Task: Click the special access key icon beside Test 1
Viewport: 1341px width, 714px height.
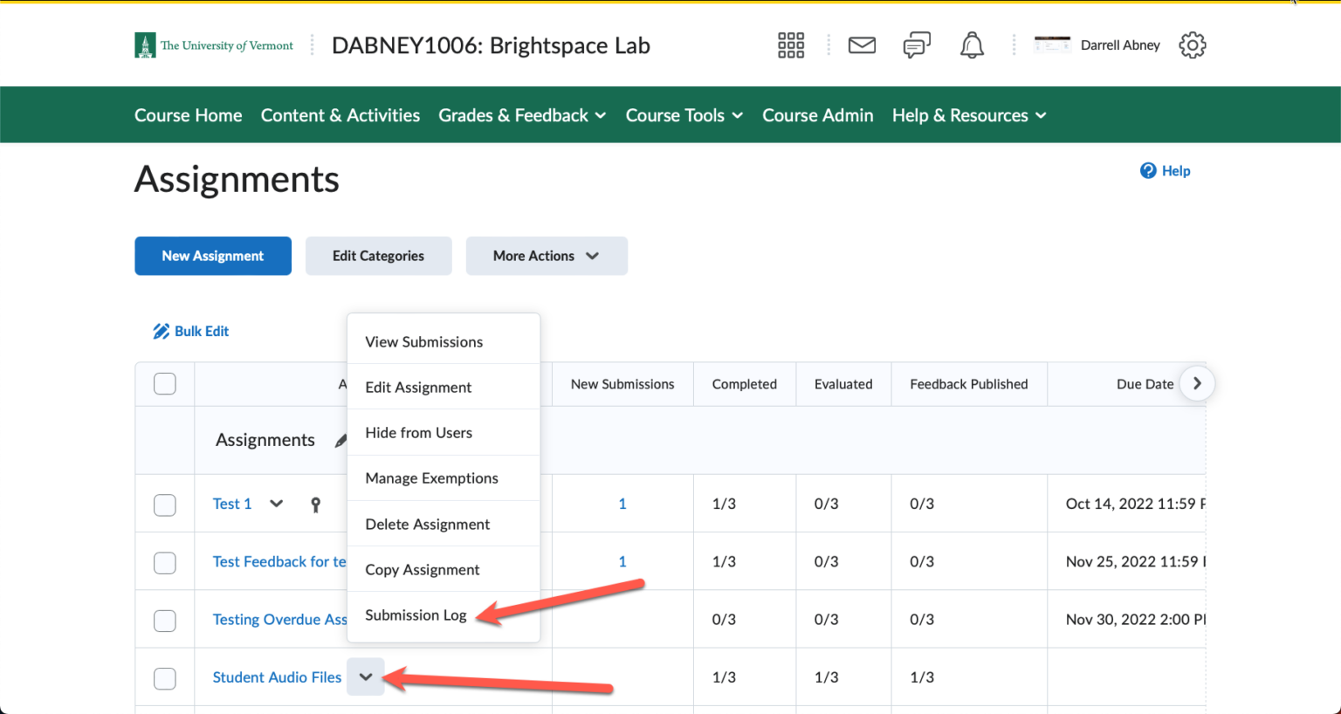Action: 315,504
